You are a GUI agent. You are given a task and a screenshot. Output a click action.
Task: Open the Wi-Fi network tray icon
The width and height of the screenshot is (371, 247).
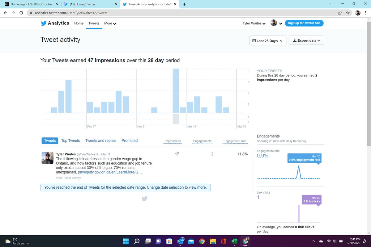coord(329,241)
